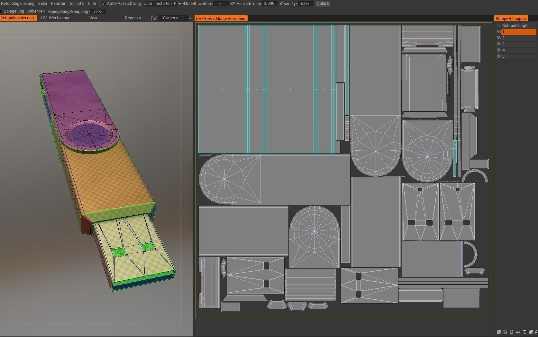Viewport: 538px width, 337px height.
Task: Hide retopo group 5 via eye icon
Action: pyautogui.click(x=499, y=56)
